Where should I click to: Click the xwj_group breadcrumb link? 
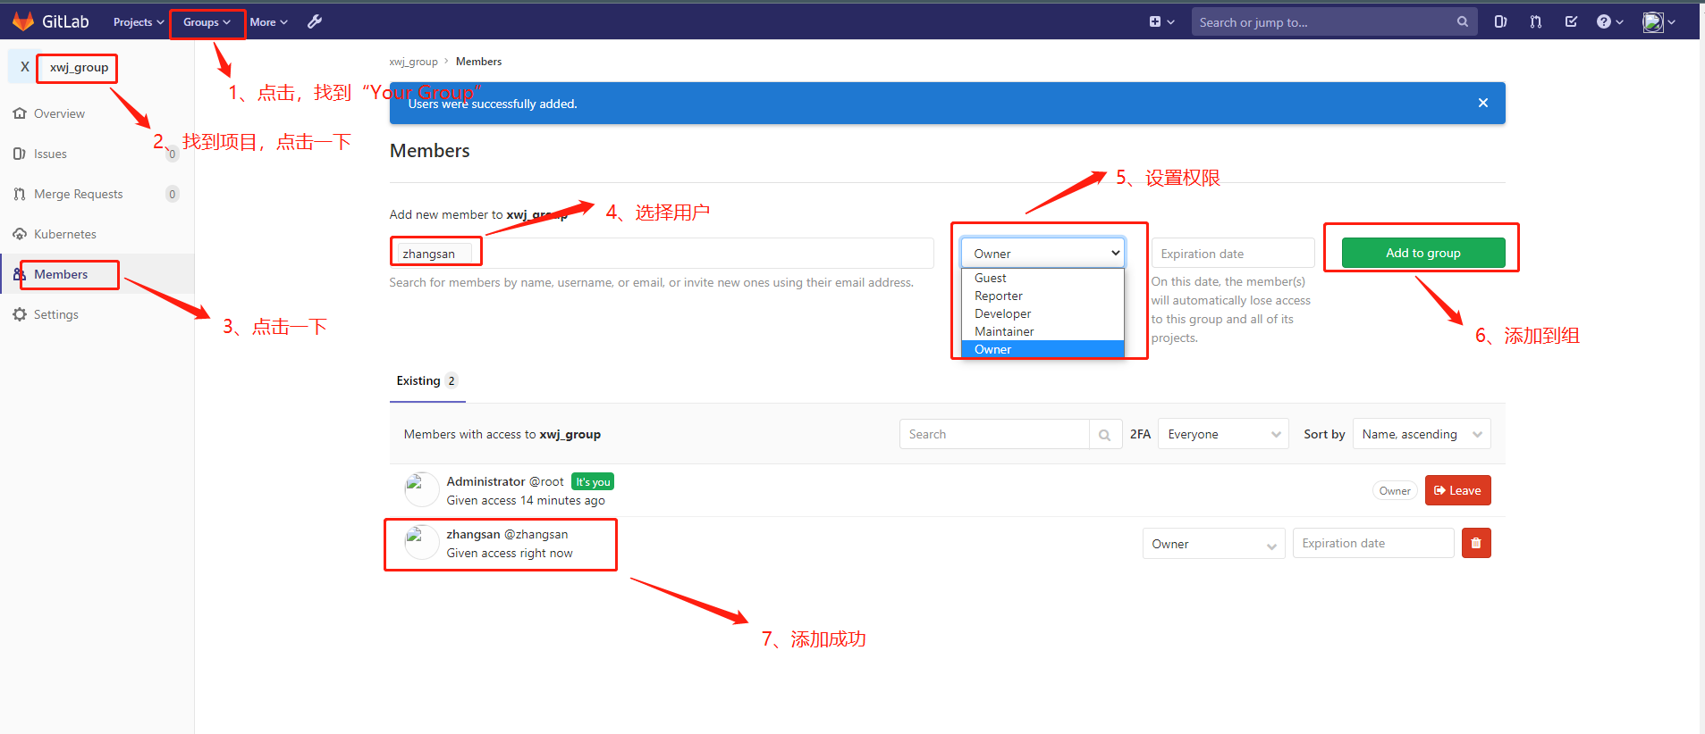(x=413, y=62)
